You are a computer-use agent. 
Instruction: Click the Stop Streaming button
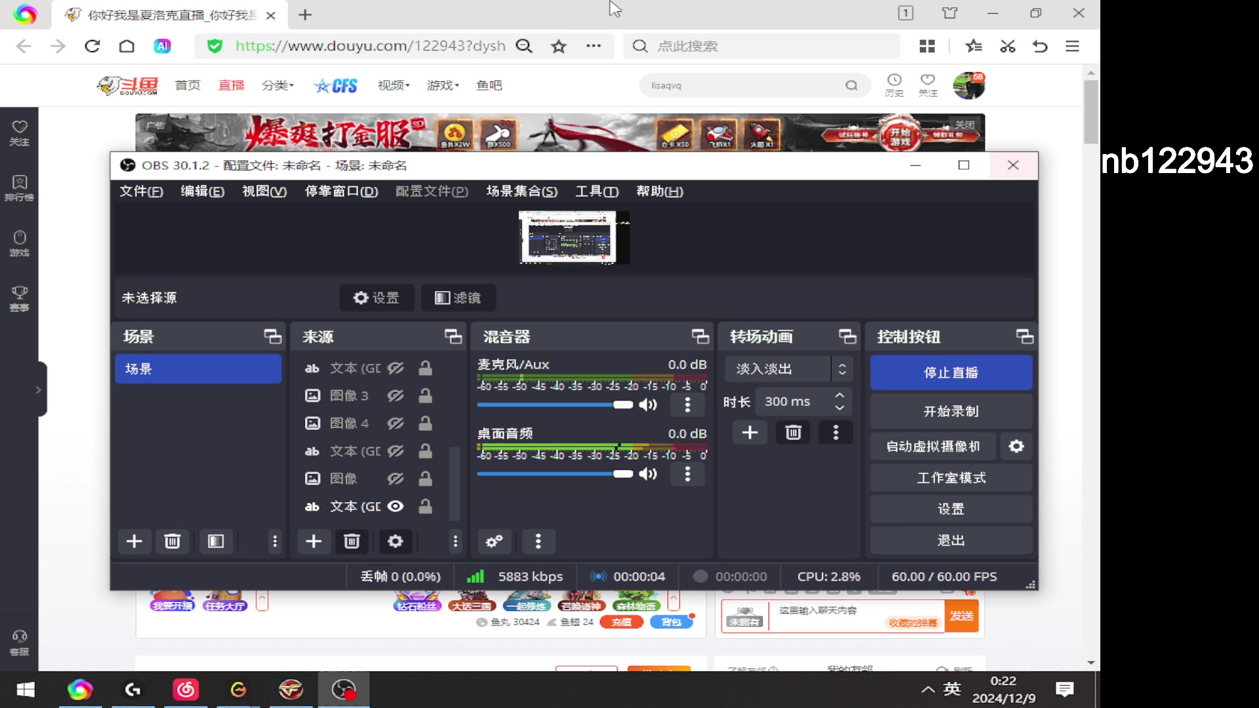click(x=951, y=372)
